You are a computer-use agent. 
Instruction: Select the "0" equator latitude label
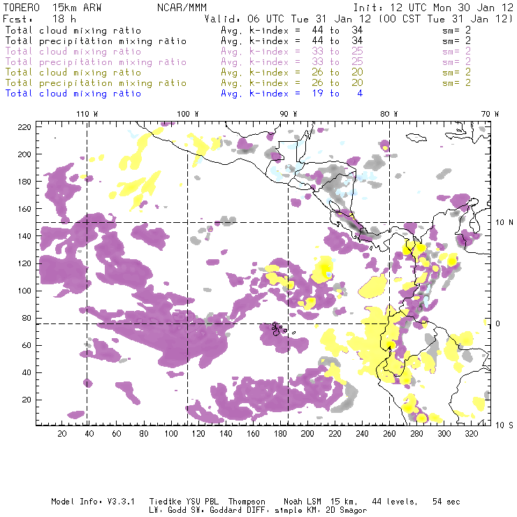click(x=498, y=323)
